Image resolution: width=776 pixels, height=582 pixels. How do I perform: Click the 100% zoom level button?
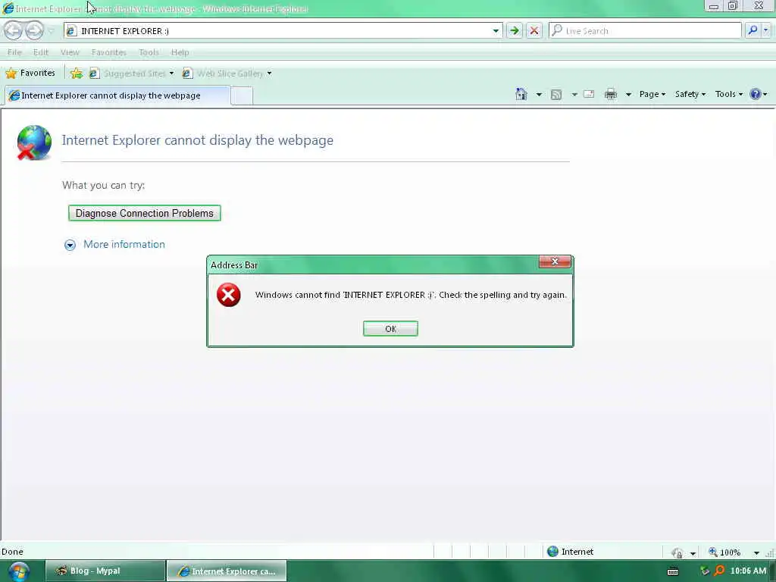pyautogui.click(x=724, y=552)
